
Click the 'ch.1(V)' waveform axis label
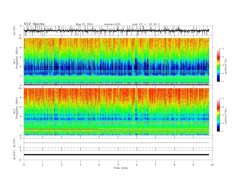click(x=14, y=31)
